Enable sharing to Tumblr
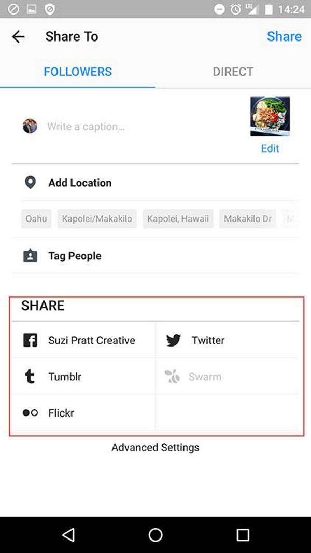This screenshot has width=311, height=553. click(64, 377)
